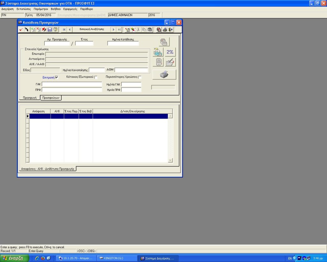The width and height of the screenshot is (327, 262).
Task: Go to the first record with navigation arrow
Action: pos(64,30)
